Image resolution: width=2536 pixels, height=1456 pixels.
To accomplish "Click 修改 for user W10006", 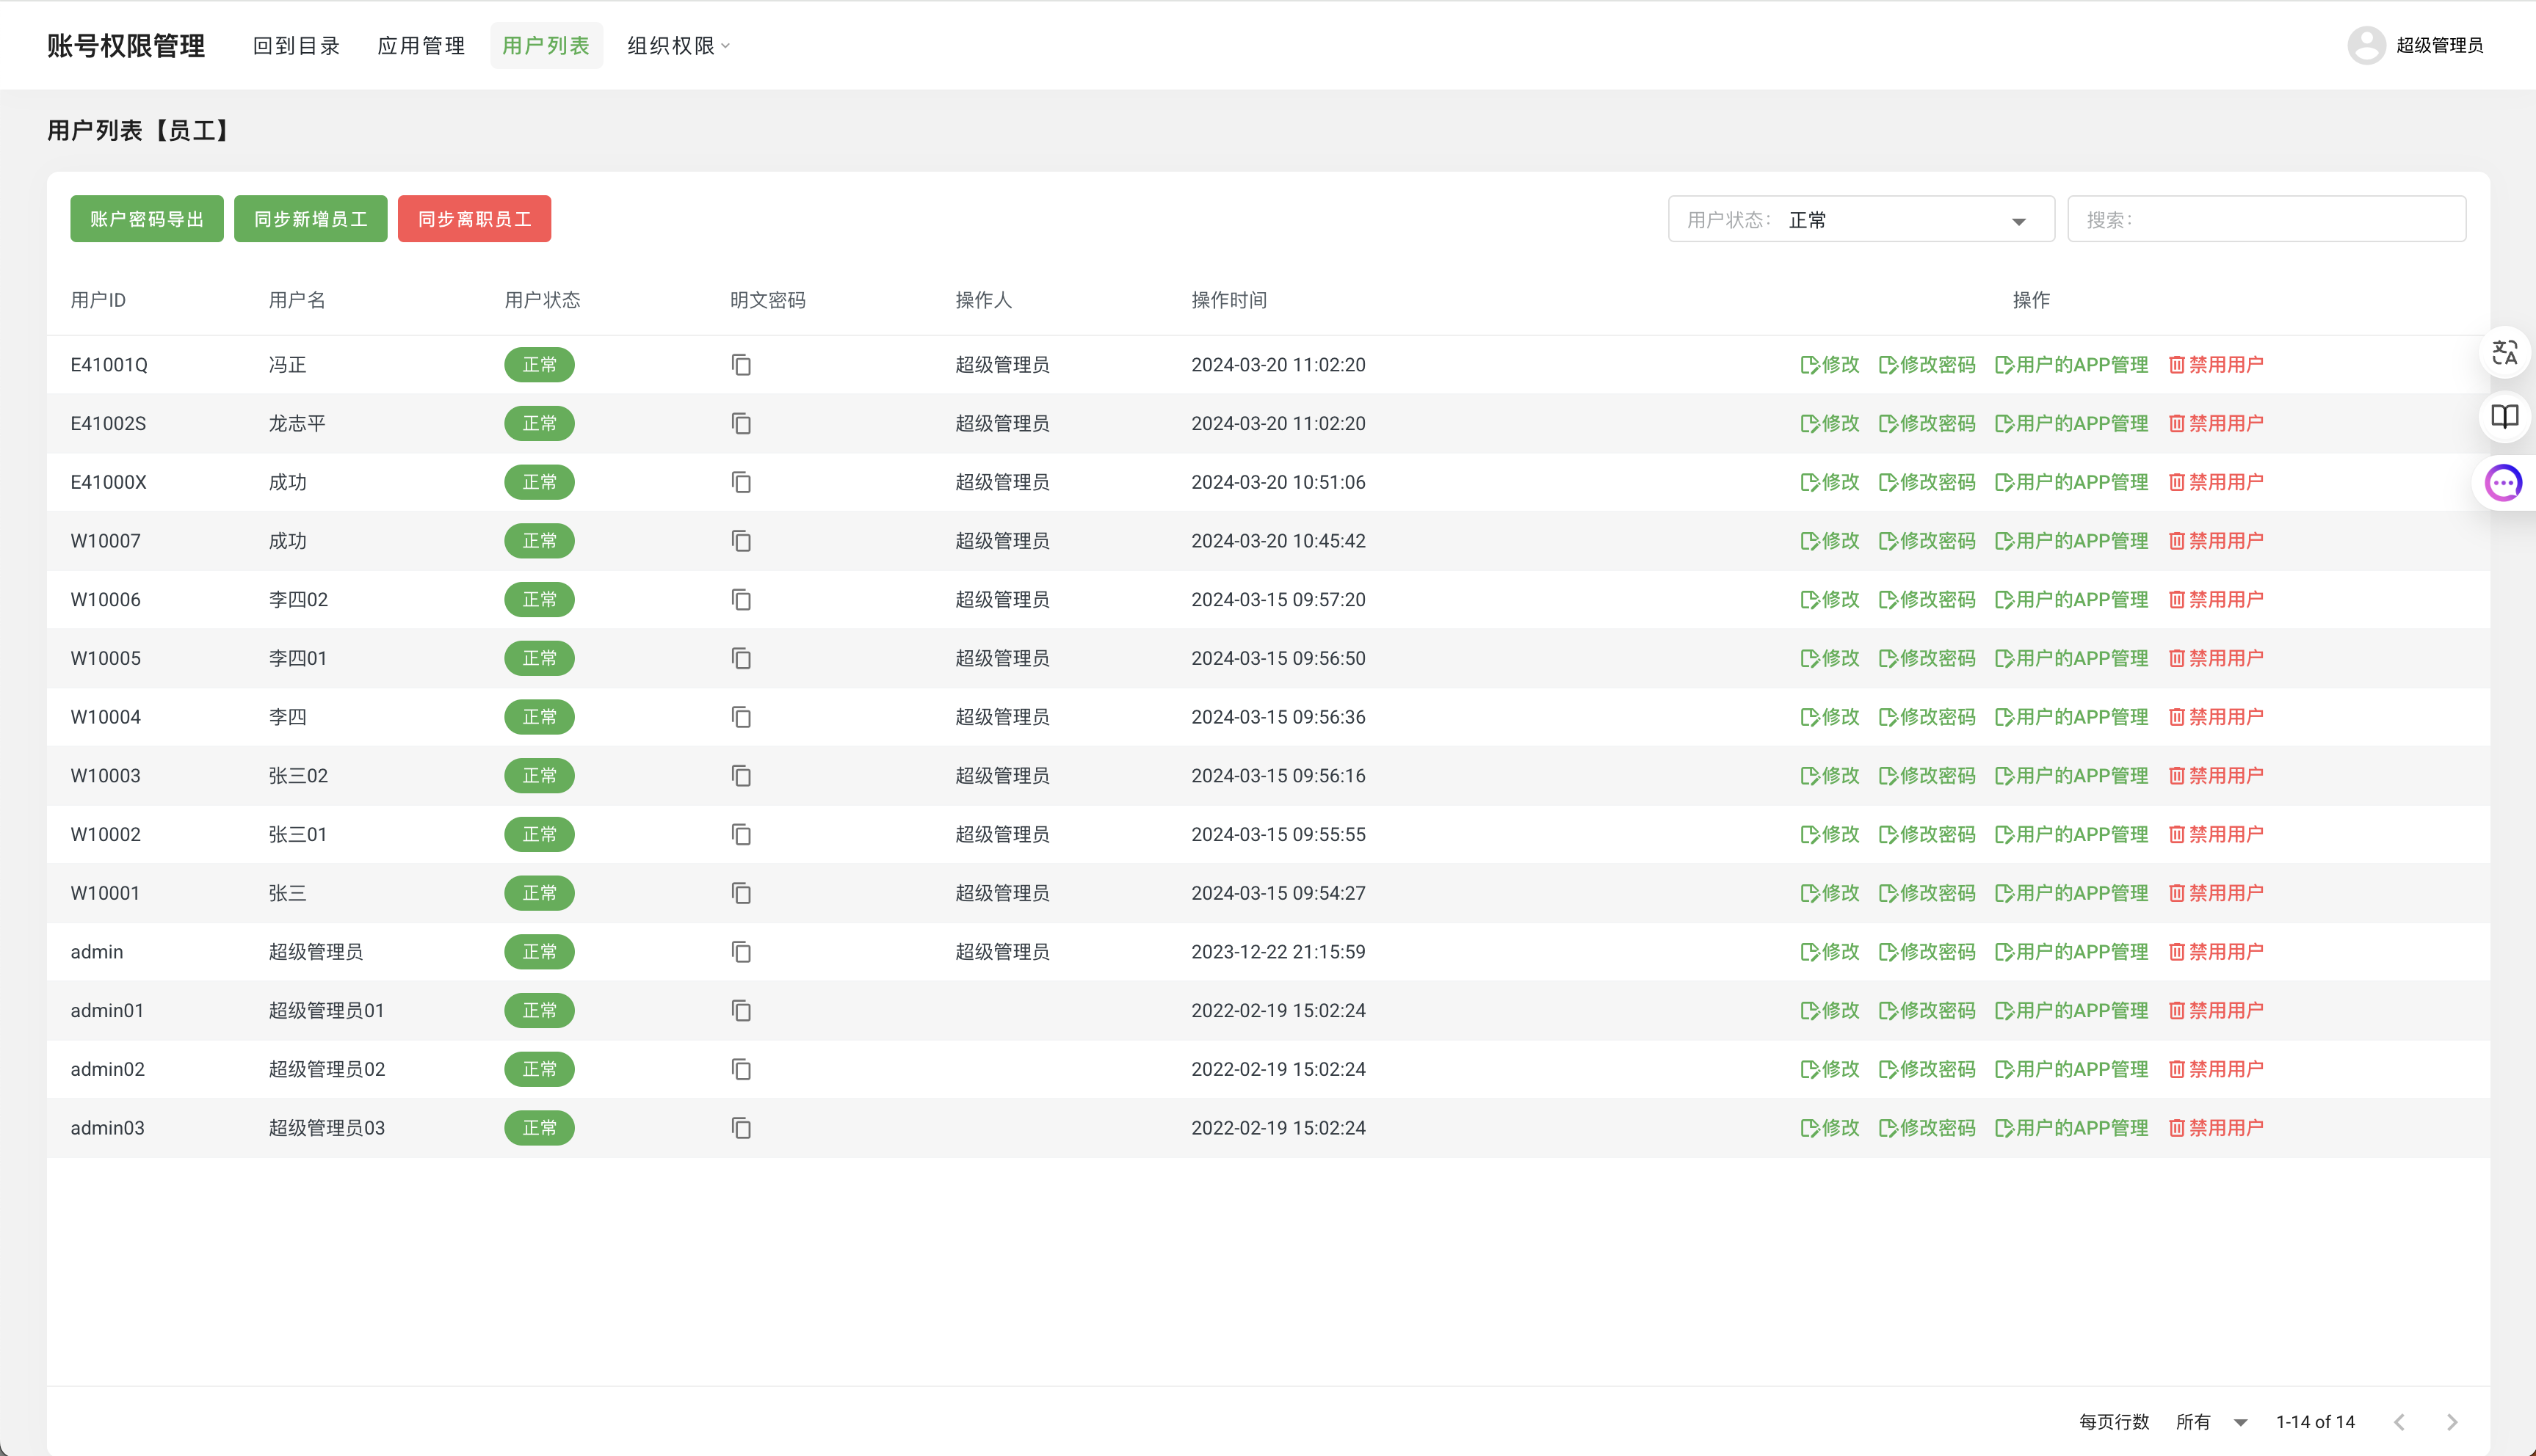I will (1830, 600).
